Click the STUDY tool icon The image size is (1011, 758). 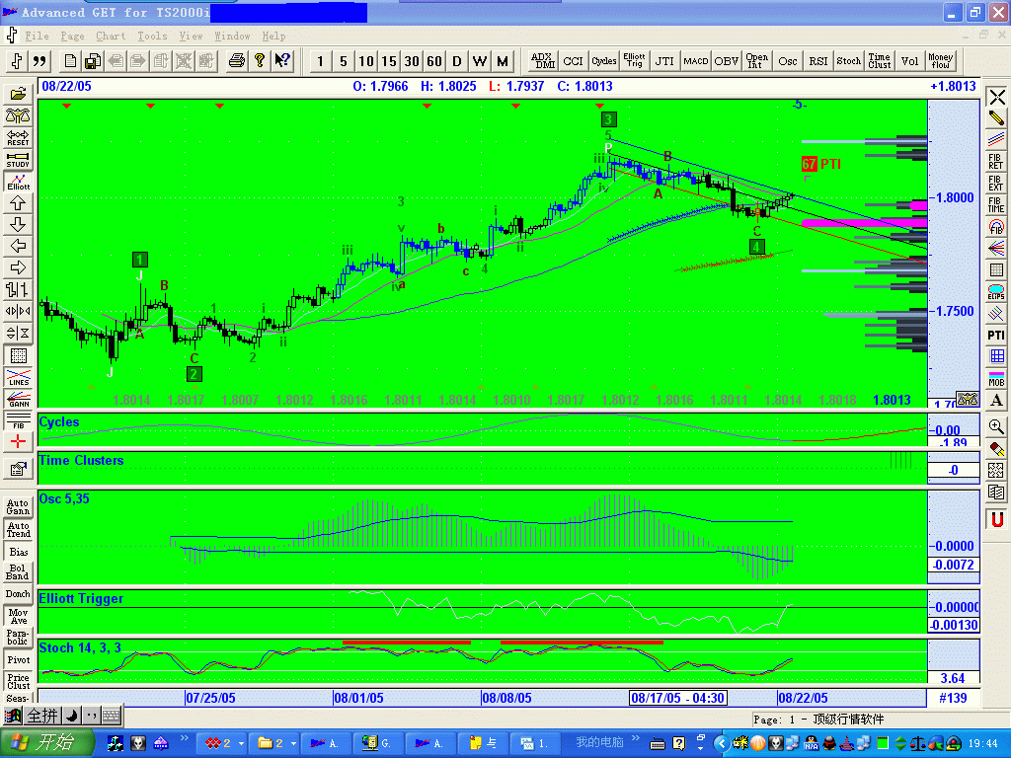[x=18, y=160]
